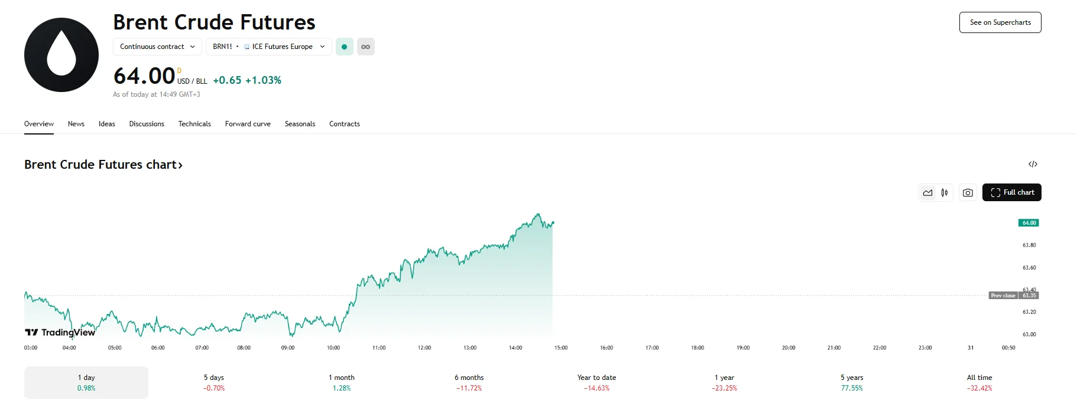Click the 64.00 current price label on axis
Screen dimensions: 1077x413
1029,223
